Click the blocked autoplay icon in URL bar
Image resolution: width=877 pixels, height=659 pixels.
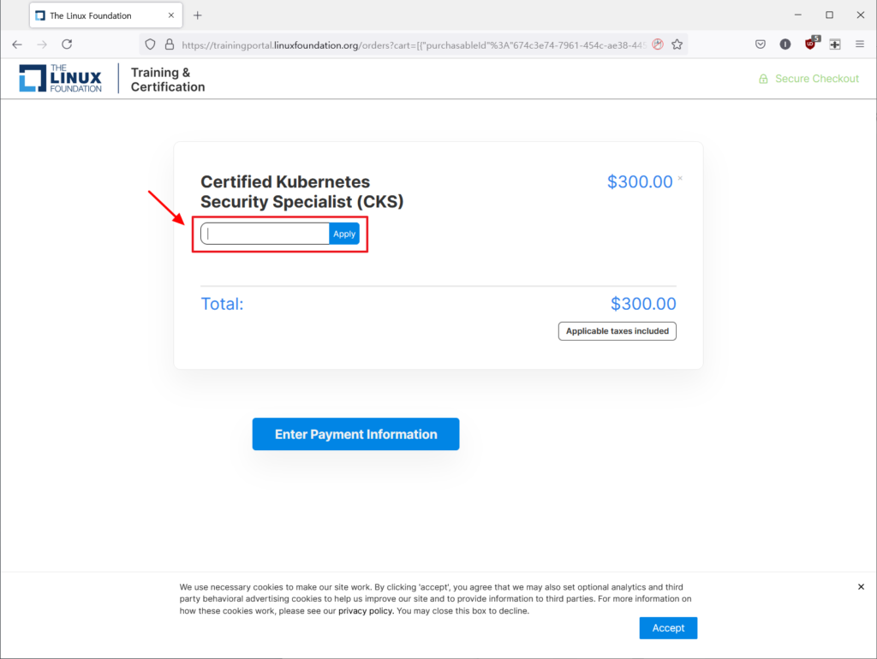(657, 45)
